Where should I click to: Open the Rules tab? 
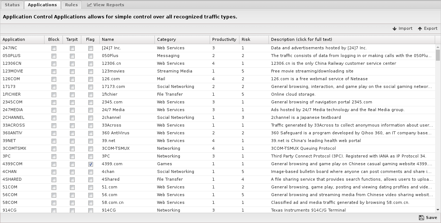point(71,5)
